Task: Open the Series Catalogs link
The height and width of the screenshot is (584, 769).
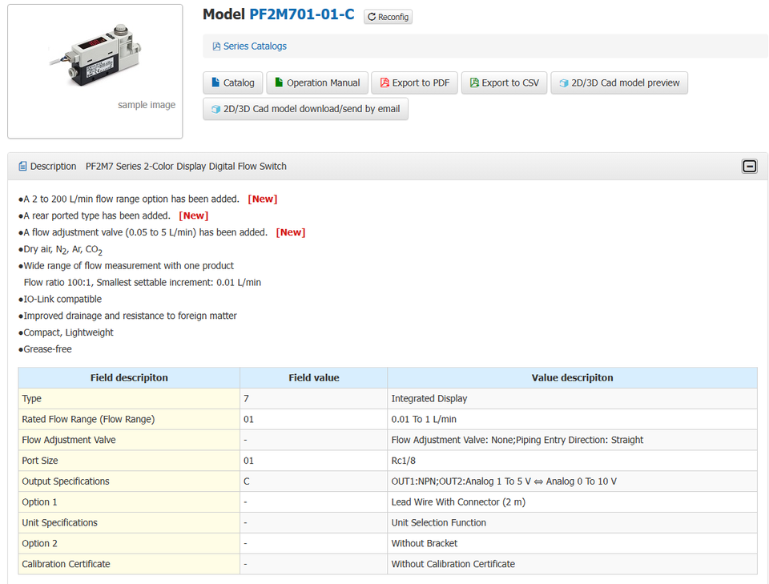Action: [x=255, y=46]
